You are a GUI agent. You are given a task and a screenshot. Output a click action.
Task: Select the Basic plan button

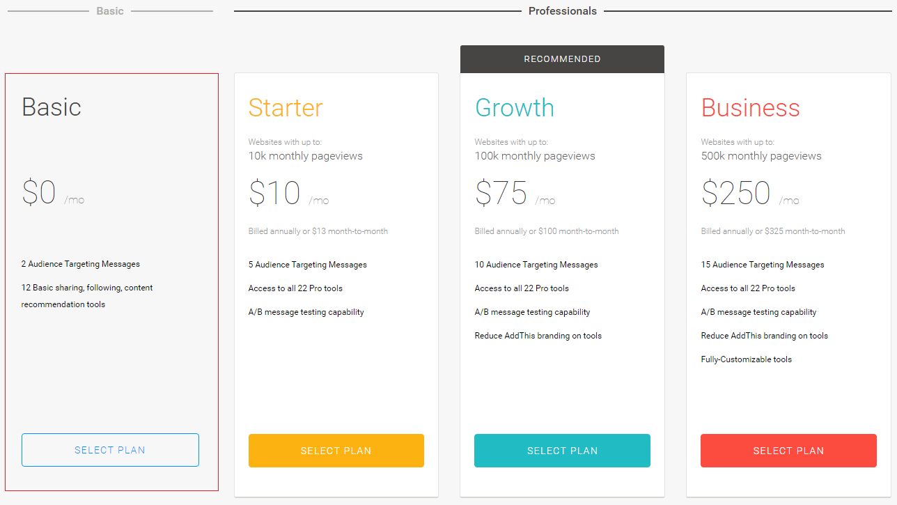pos(110,450)
